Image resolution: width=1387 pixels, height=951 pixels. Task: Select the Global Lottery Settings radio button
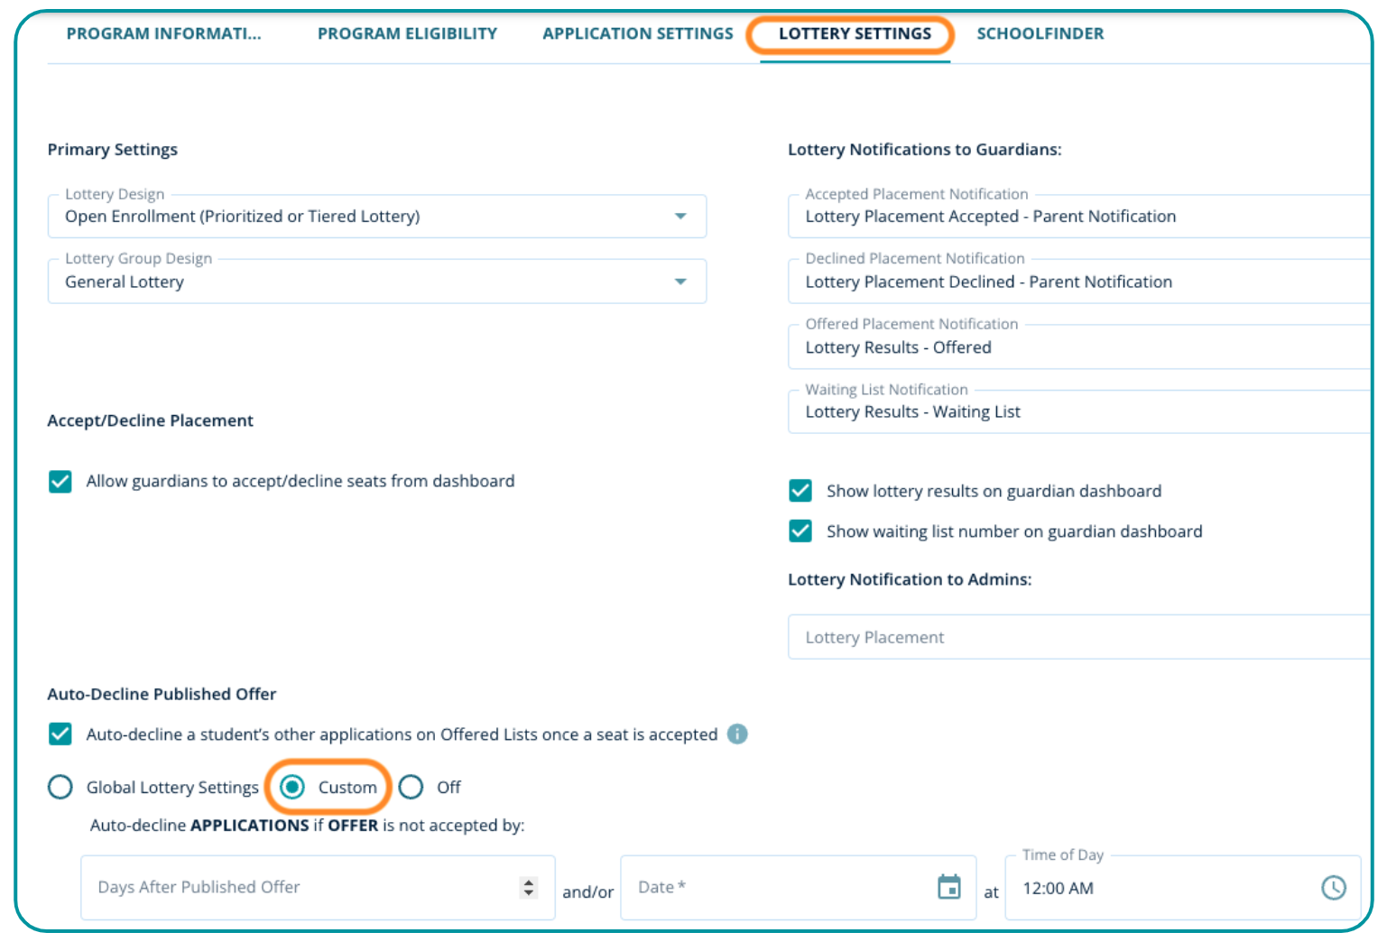pyautogui.click(x=60, y=788)
